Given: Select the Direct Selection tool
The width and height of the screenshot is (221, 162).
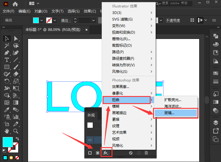Looking at the screenshot, I should pos(16,39).
